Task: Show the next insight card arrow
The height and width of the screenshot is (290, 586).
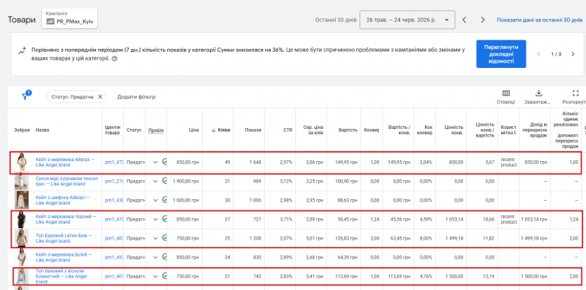Action: (573, 54)
